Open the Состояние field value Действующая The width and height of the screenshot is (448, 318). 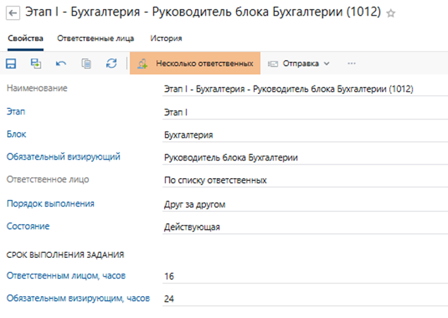pos(192,227)
